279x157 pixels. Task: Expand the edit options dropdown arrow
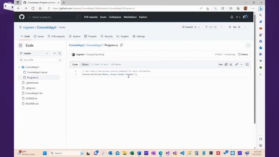tap(241, 65)
